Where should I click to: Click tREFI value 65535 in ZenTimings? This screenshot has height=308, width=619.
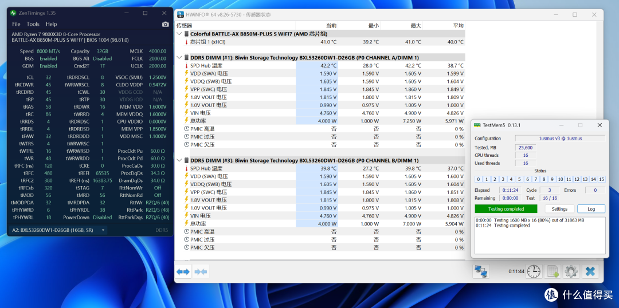click(x=102, y=173)
